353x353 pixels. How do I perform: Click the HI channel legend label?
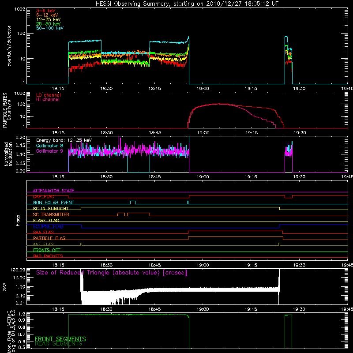48,99
